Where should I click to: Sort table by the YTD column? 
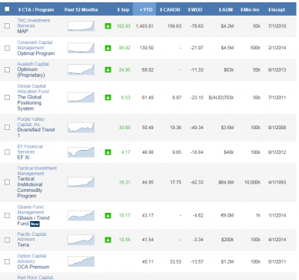coord(146,10)
